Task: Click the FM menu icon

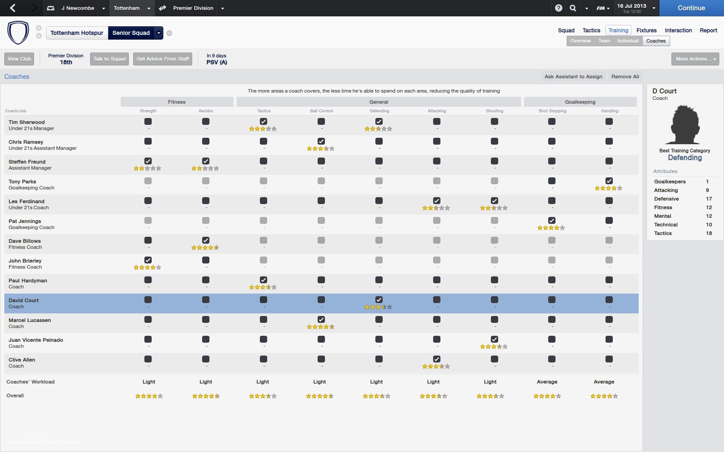Action: click(602, 8)
